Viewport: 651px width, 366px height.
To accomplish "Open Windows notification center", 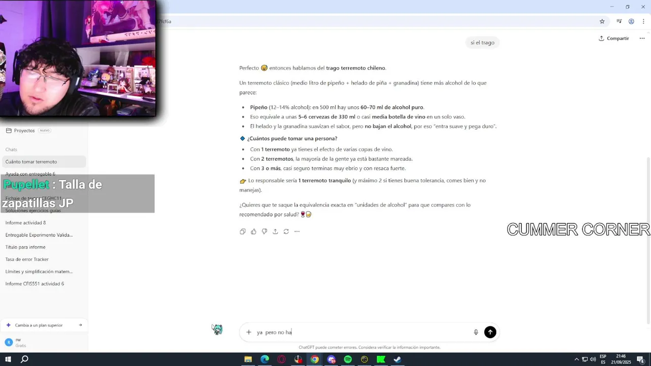I will 641,359.
